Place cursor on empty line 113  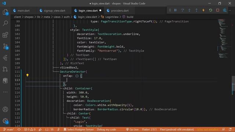(122, 80)
